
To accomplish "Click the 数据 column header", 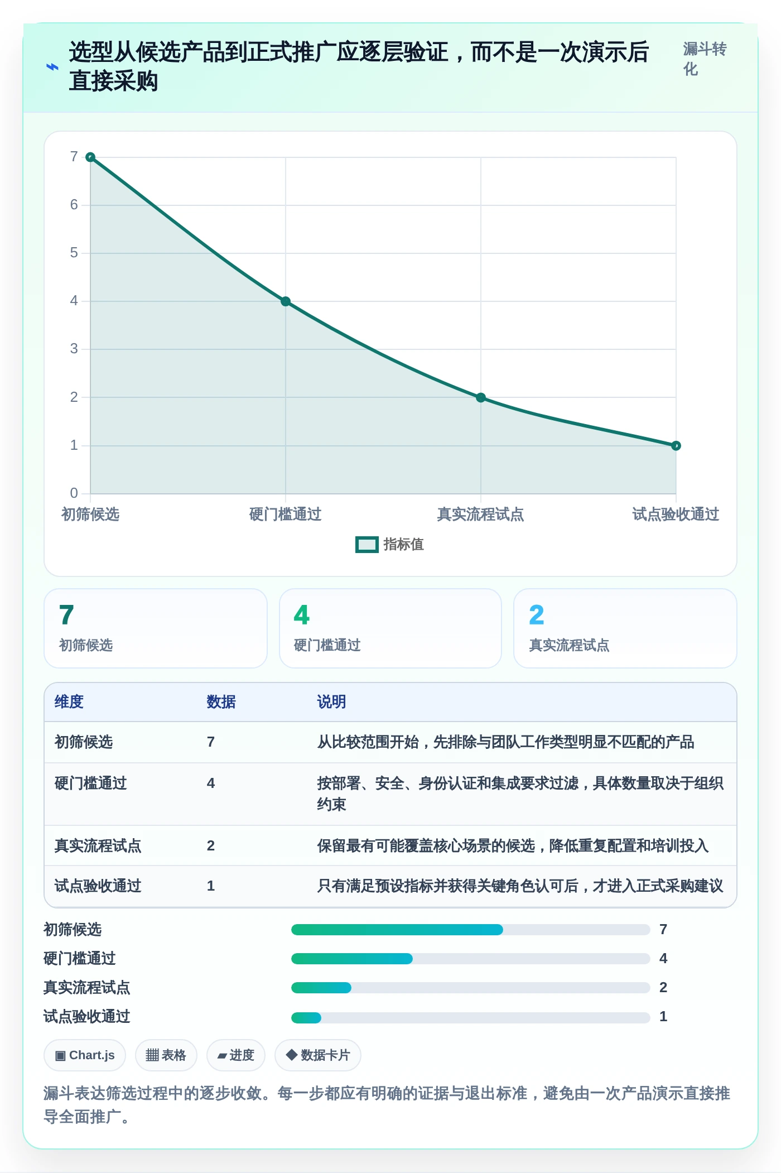I will click(x=221, y=702).
